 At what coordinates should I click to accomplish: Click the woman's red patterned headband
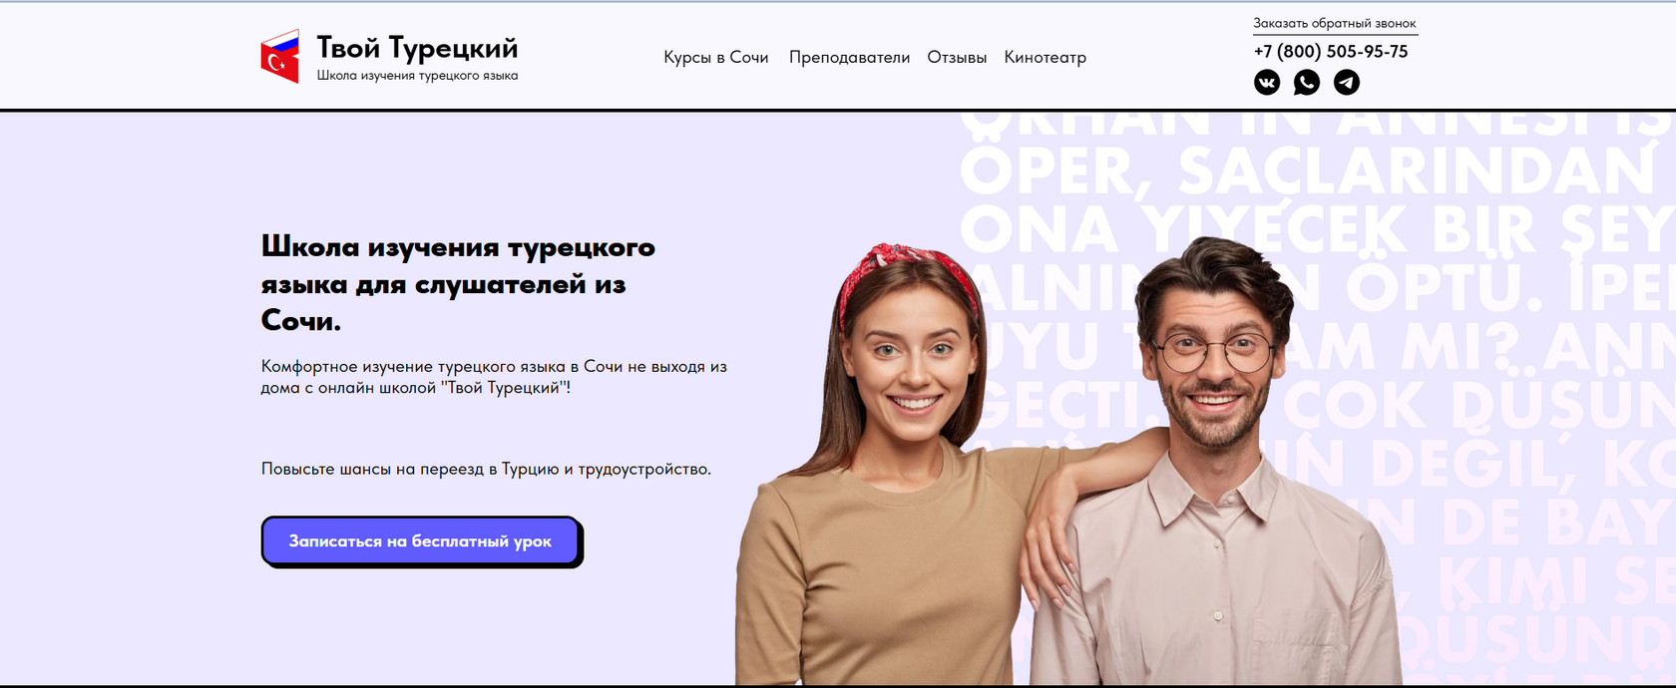[x=905, y=274]
